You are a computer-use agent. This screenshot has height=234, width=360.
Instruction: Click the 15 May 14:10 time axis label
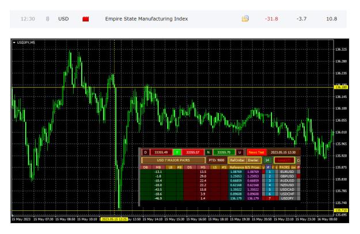(x=153, y=220)
